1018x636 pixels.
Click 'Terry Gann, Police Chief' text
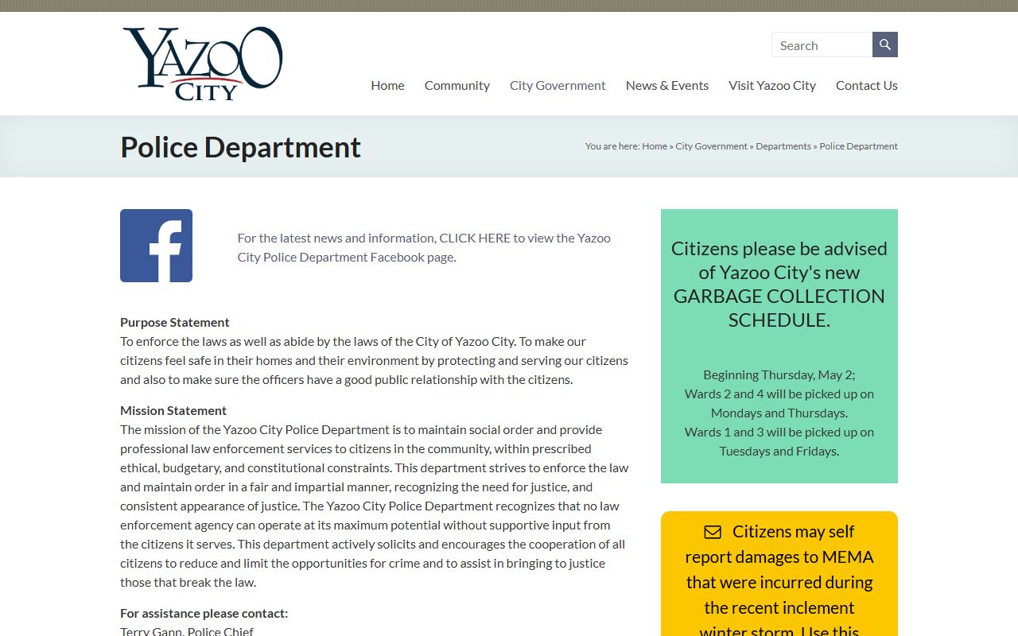(x=187, y=631)
